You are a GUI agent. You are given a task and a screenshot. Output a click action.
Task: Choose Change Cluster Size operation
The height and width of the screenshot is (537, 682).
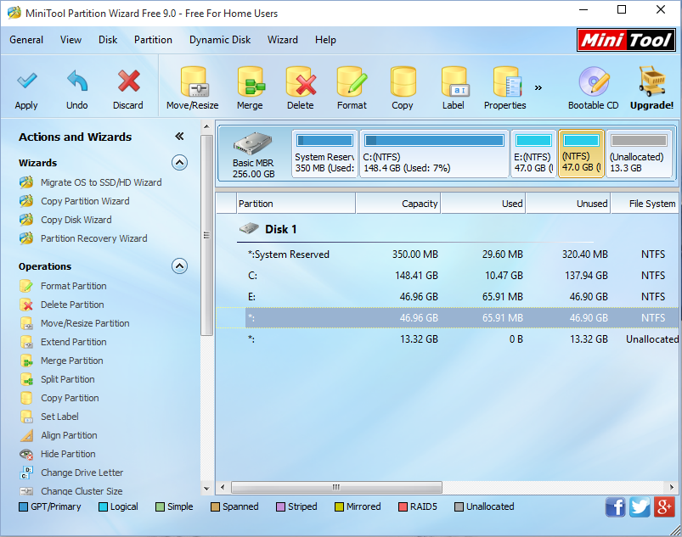point(82,491)
